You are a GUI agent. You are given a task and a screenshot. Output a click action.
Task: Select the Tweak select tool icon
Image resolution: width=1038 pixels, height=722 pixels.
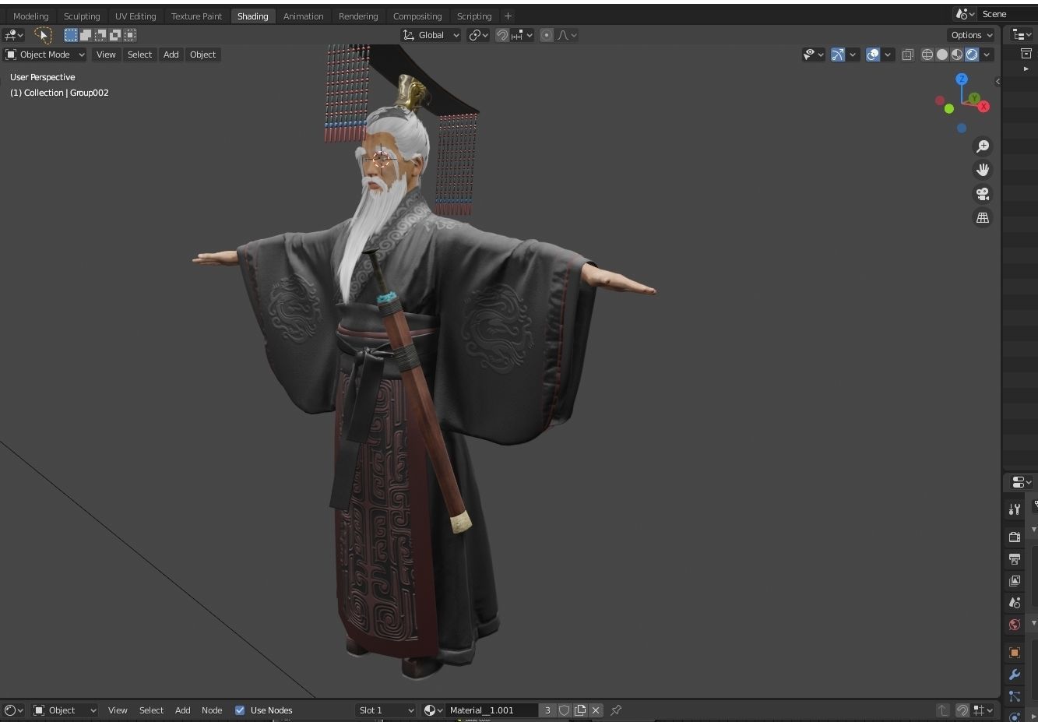coord(43,35)
